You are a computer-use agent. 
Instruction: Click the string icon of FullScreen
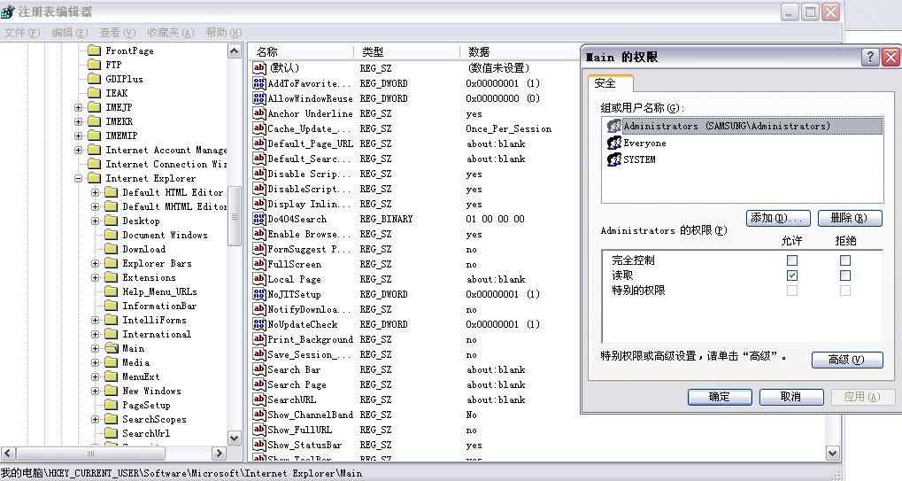259,264
